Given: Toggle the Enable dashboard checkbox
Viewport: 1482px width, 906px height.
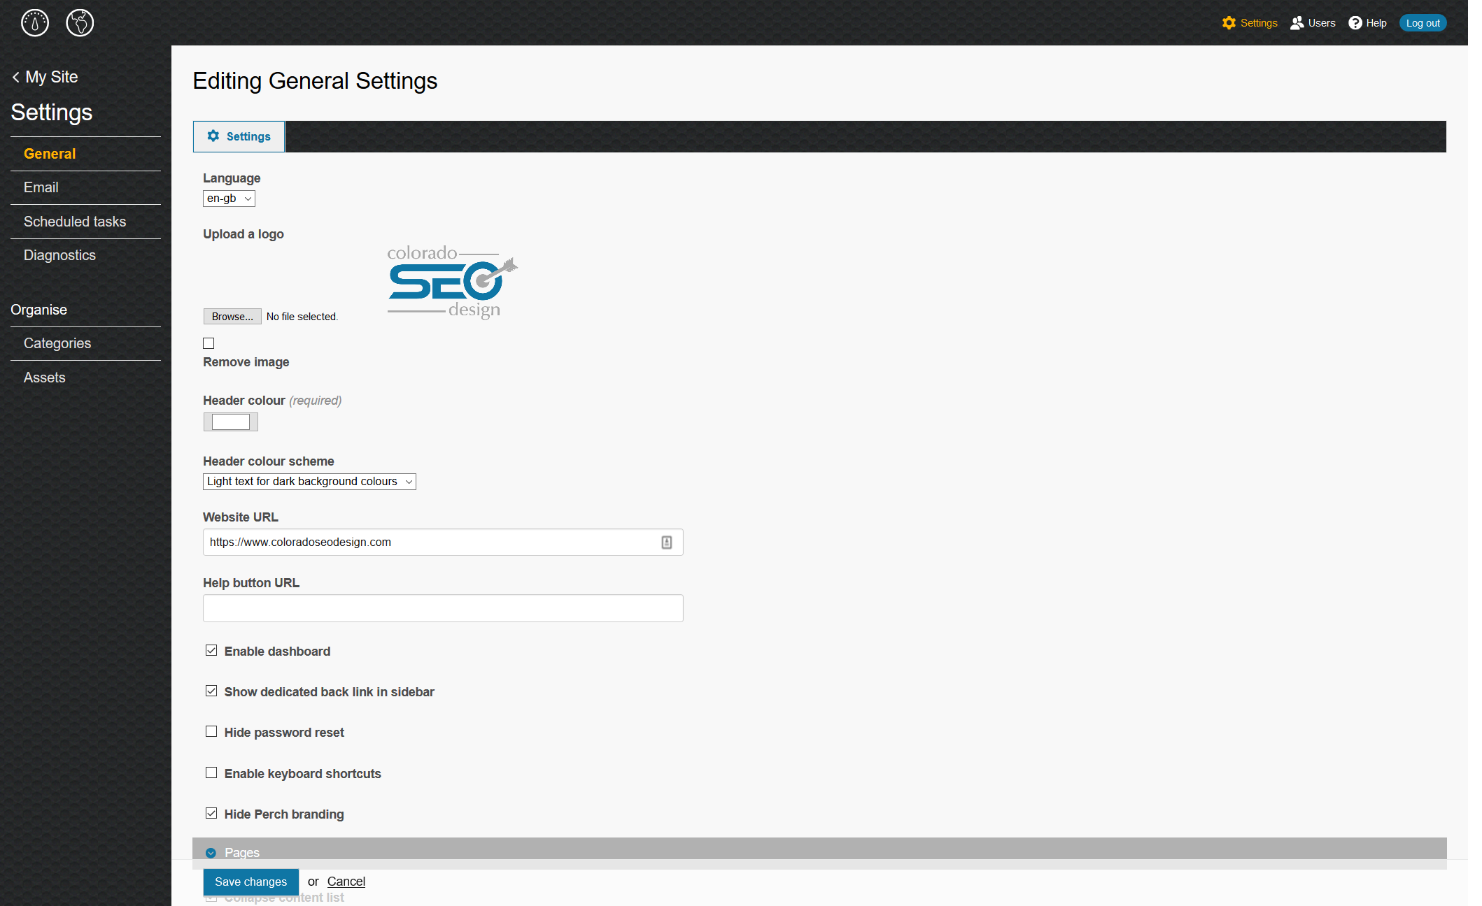Looking at the screenshot, I should [210, 650].
